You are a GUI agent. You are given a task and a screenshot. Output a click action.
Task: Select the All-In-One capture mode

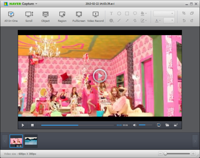coord(11,17)
